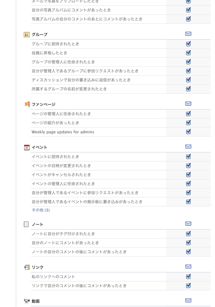Screen dimensions: 215x307
Task: Toggle Weekly page updates for admins checkbox
Action: 188,132
